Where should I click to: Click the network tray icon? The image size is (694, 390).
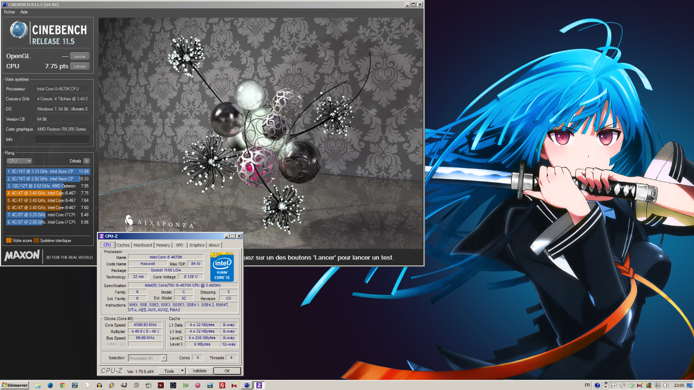point(657,385)
